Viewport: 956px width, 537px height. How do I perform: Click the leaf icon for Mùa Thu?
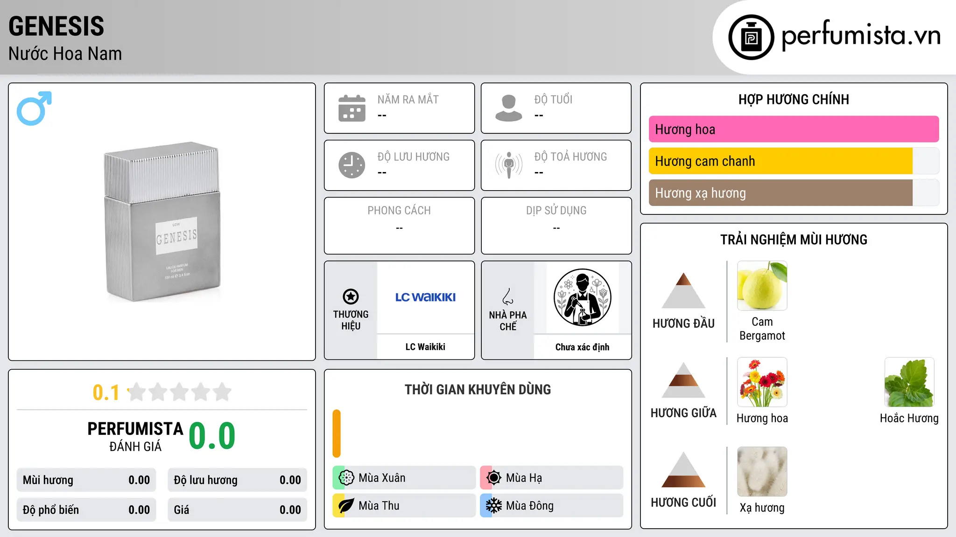346,506
